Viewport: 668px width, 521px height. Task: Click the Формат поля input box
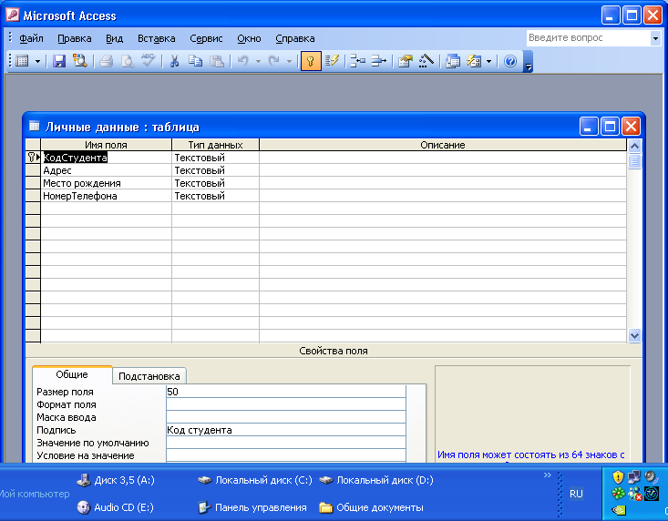(286, 404)
